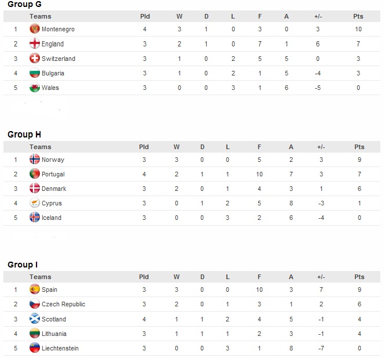The height and width of the screenshot is (358, 385).
Task: Click the Liechtenstein flag icon
Action: tap(35, 348)
